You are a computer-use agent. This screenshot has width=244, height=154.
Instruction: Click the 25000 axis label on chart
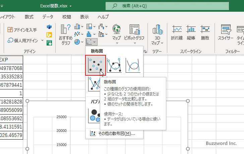(61, 117)
